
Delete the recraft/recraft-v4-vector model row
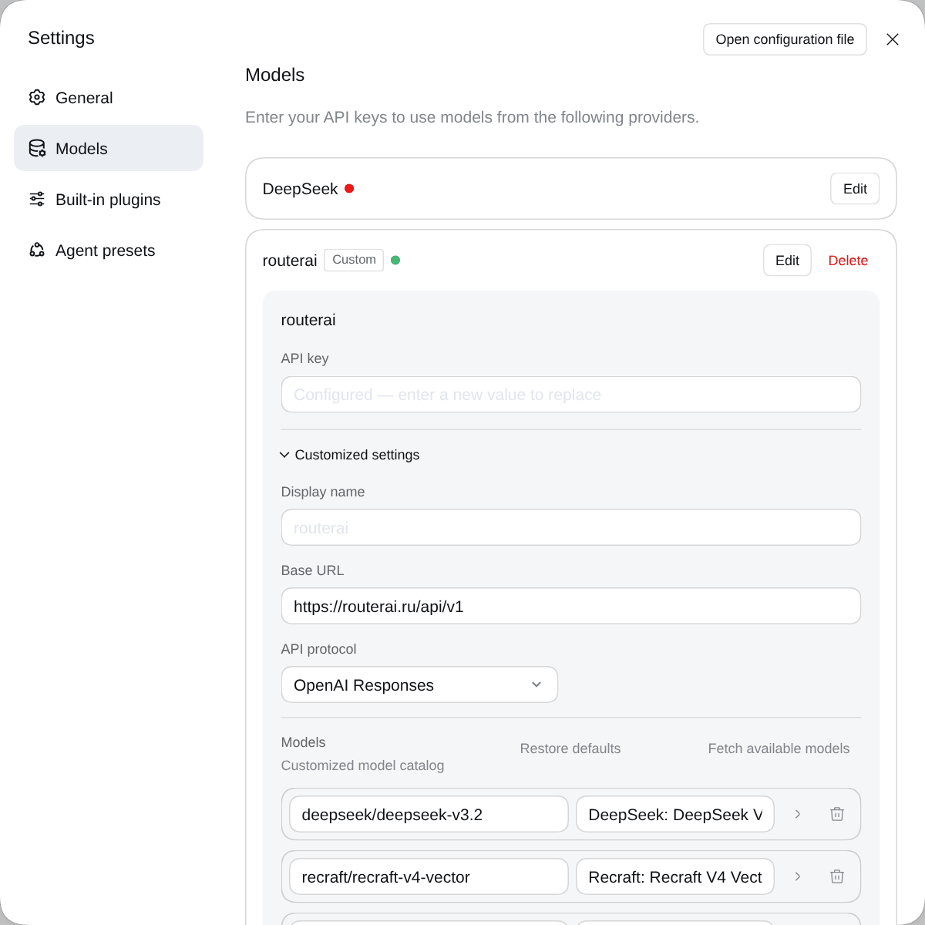[837, 876]
